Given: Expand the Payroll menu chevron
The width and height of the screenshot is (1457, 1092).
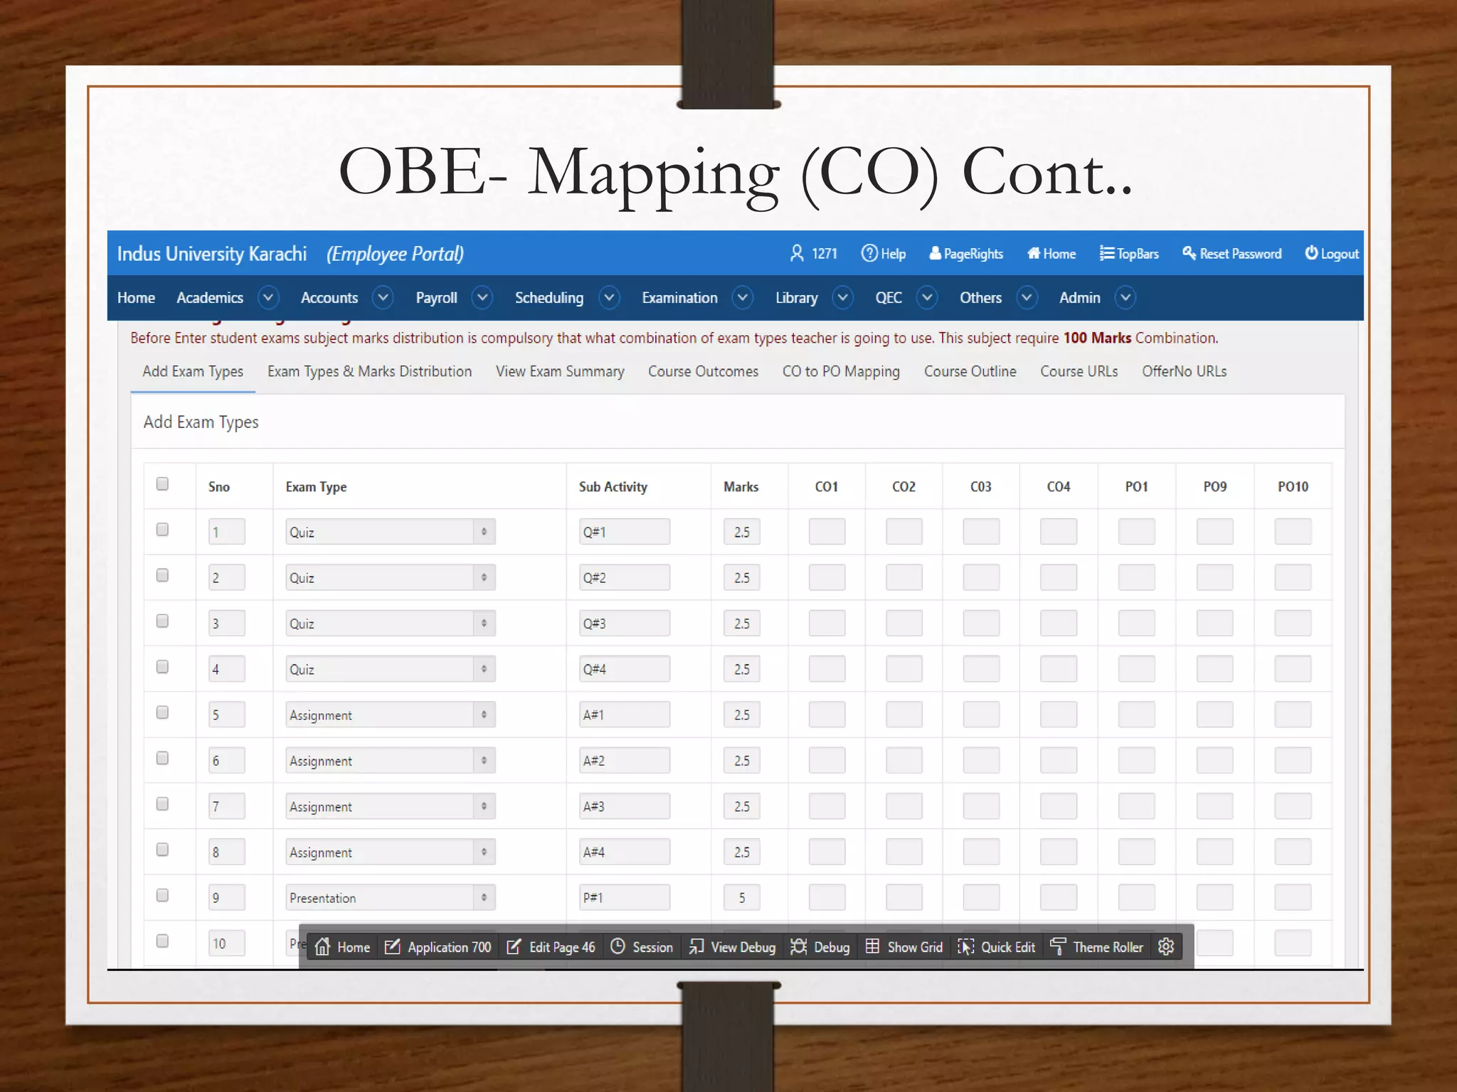Looking at the screenshot, I should (482, 297).
